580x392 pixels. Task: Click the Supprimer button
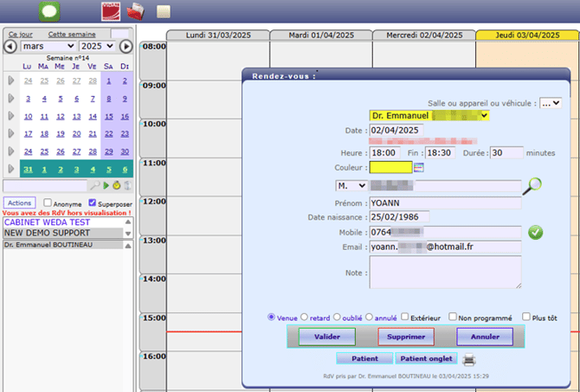(x=406, y=337)
